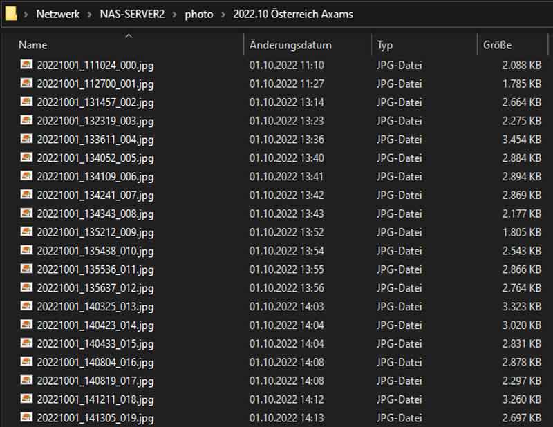
Task: Expand the chevron after photo breadcrumb
Action: click(x=223, y=15)
